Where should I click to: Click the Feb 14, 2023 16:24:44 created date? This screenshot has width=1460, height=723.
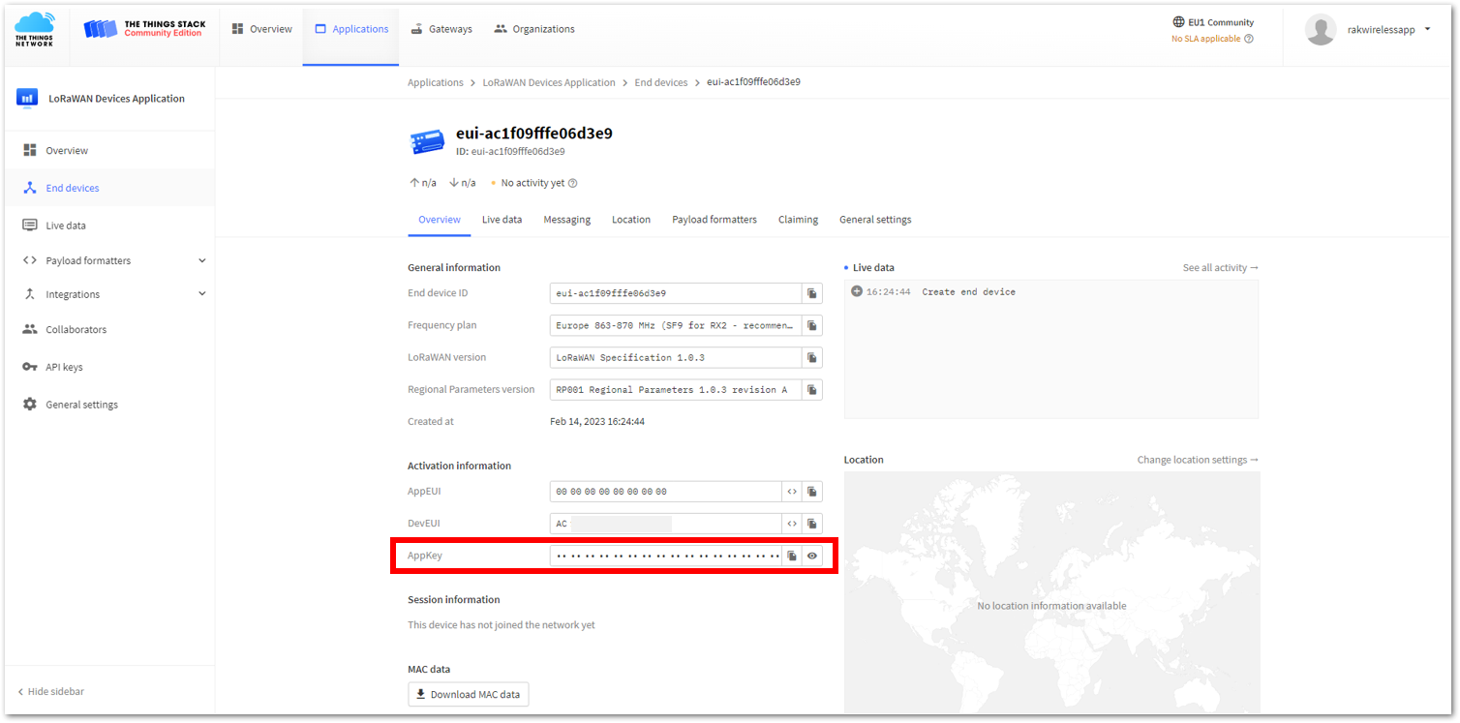[597, 422]
